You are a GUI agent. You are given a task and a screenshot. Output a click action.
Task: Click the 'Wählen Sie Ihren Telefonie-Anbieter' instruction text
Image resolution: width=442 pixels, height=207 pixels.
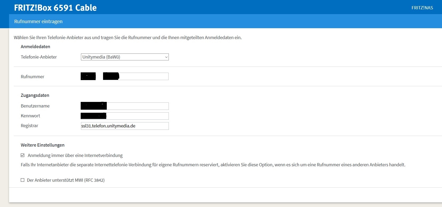[128, 38]
